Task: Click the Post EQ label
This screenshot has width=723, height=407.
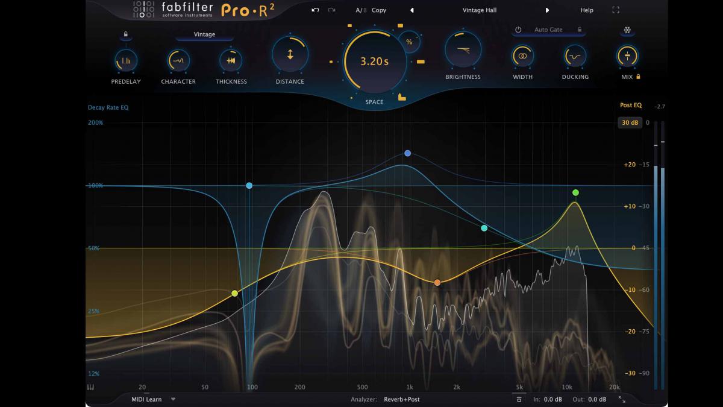Action: [631, 106]
